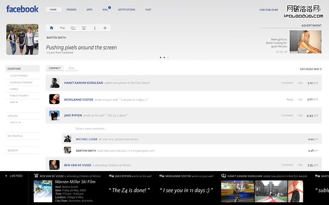329x205 pixels.
Task: Switch feed view to Compact
Action: click(54, 68)
